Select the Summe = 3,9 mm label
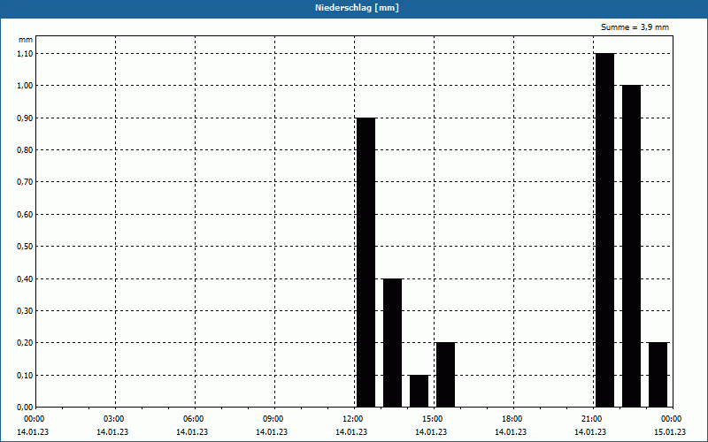 (635, 27)
